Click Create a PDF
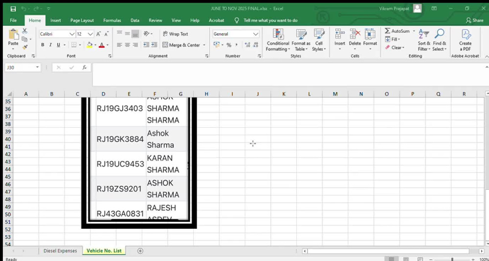489x261 pixels. click(465, 40)
